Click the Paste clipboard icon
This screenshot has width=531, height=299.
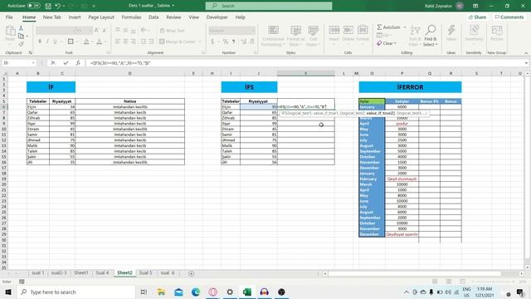point(10,32)
